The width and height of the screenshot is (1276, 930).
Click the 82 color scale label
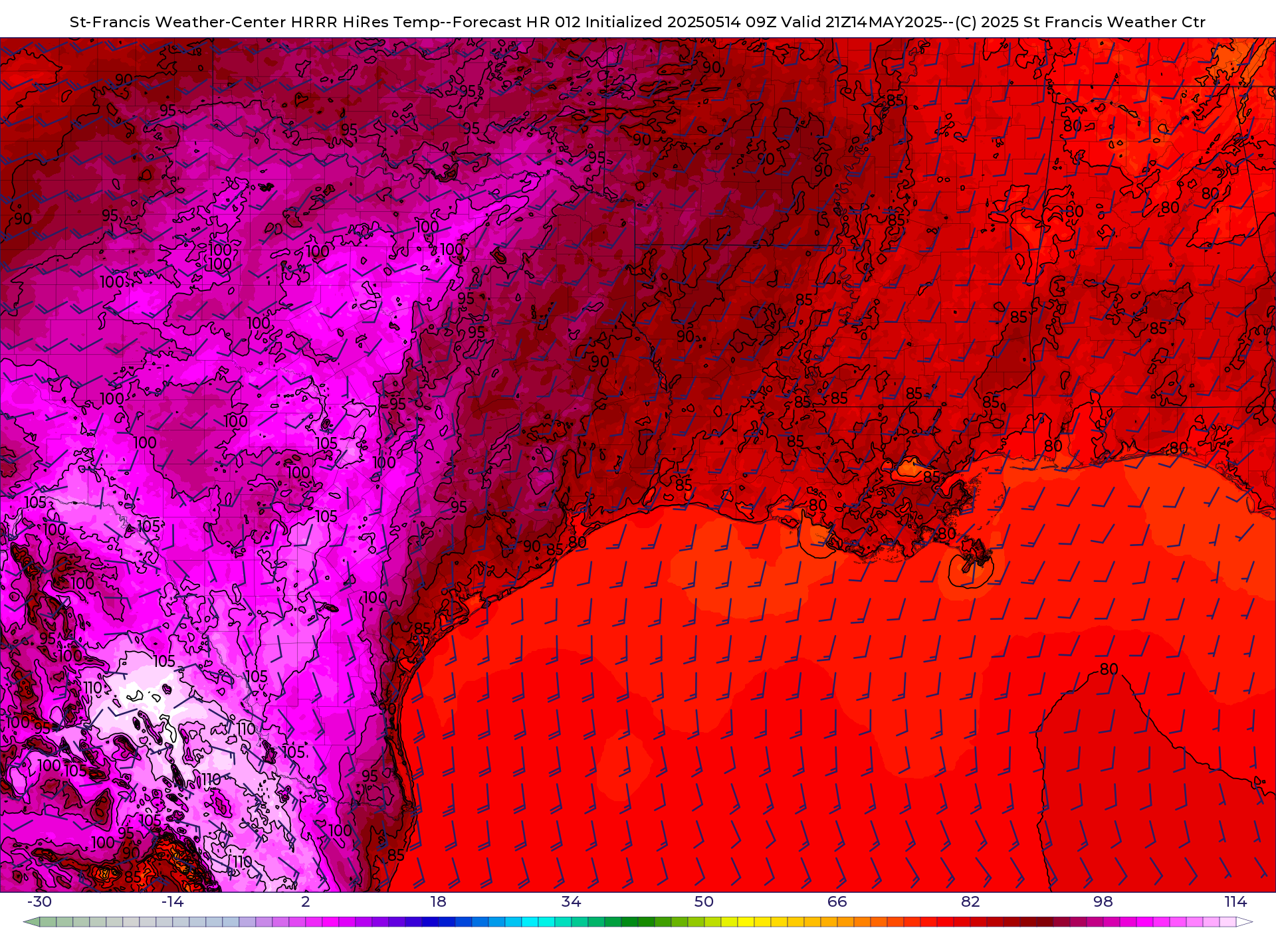(x=970, y=901)
